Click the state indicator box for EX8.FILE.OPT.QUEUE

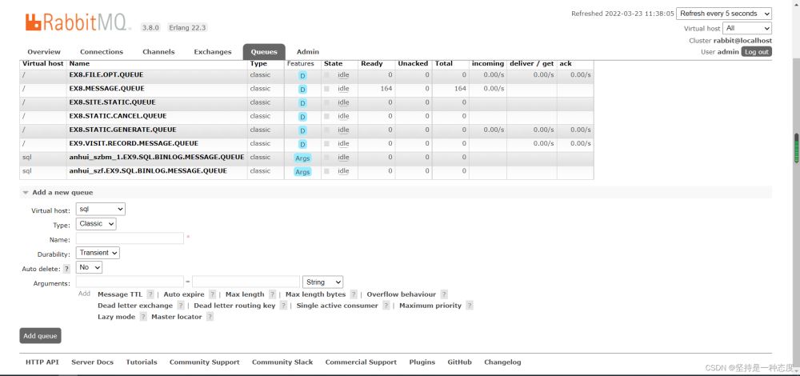tap(326, 75)
